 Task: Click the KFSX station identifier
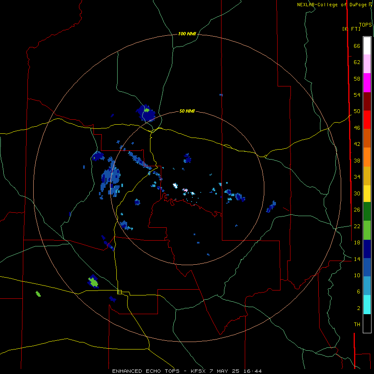click(199, 371)
